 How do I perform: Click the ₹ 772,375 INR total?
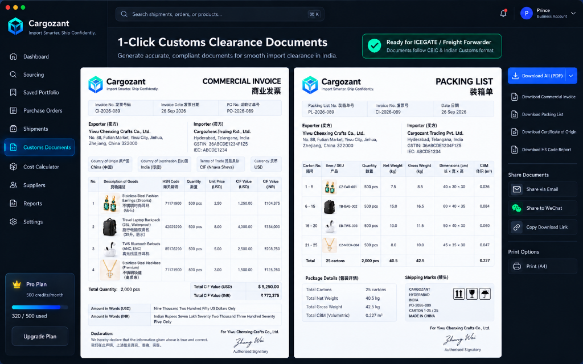270,296
